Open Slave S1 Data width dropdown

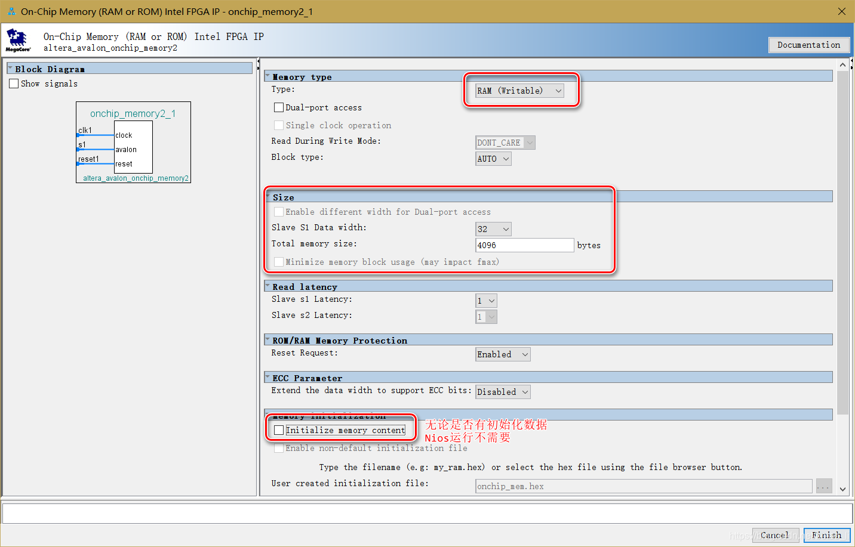[493, 229]
